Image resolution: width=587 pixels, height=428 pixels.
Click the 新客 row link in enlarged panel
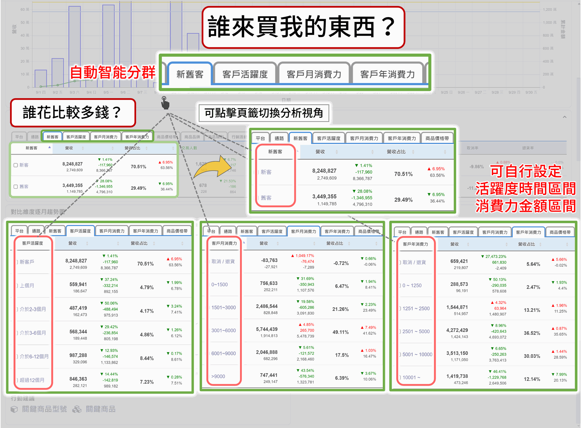[x=266, y=172]
